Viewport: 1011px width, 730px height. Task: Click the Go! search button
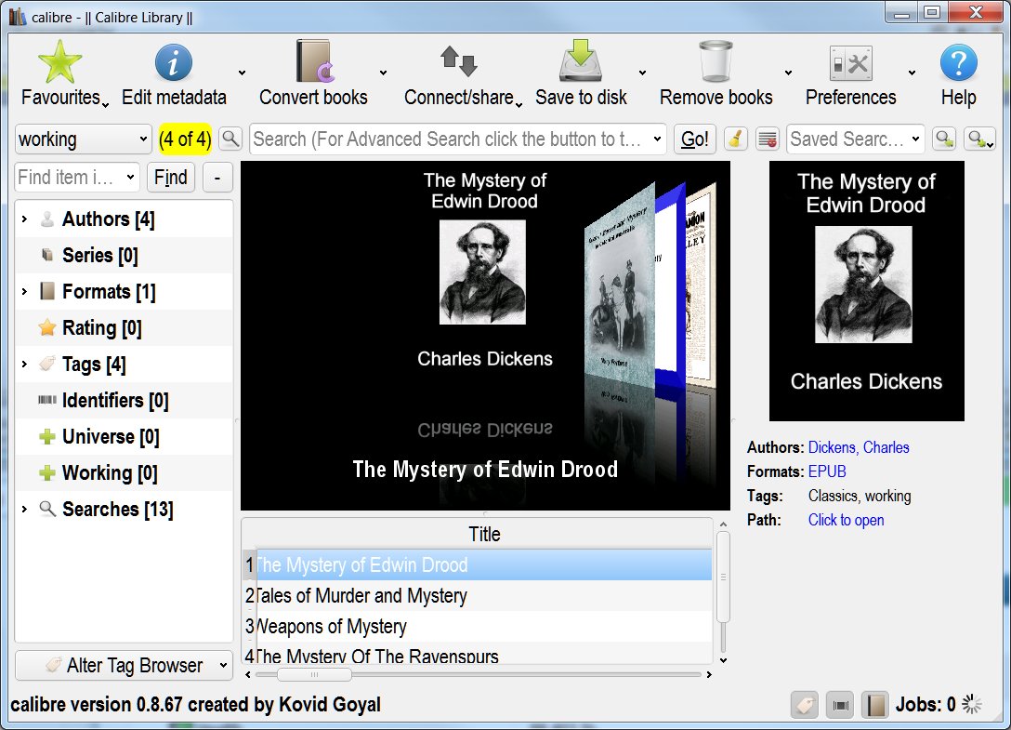tap(694, 139)
